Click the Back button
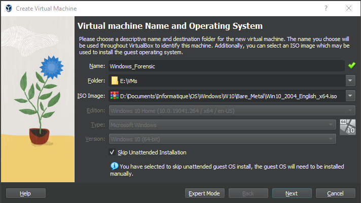The height and width of the screenshot is (203, 361). pyautogui.click(x=248, y=193)
